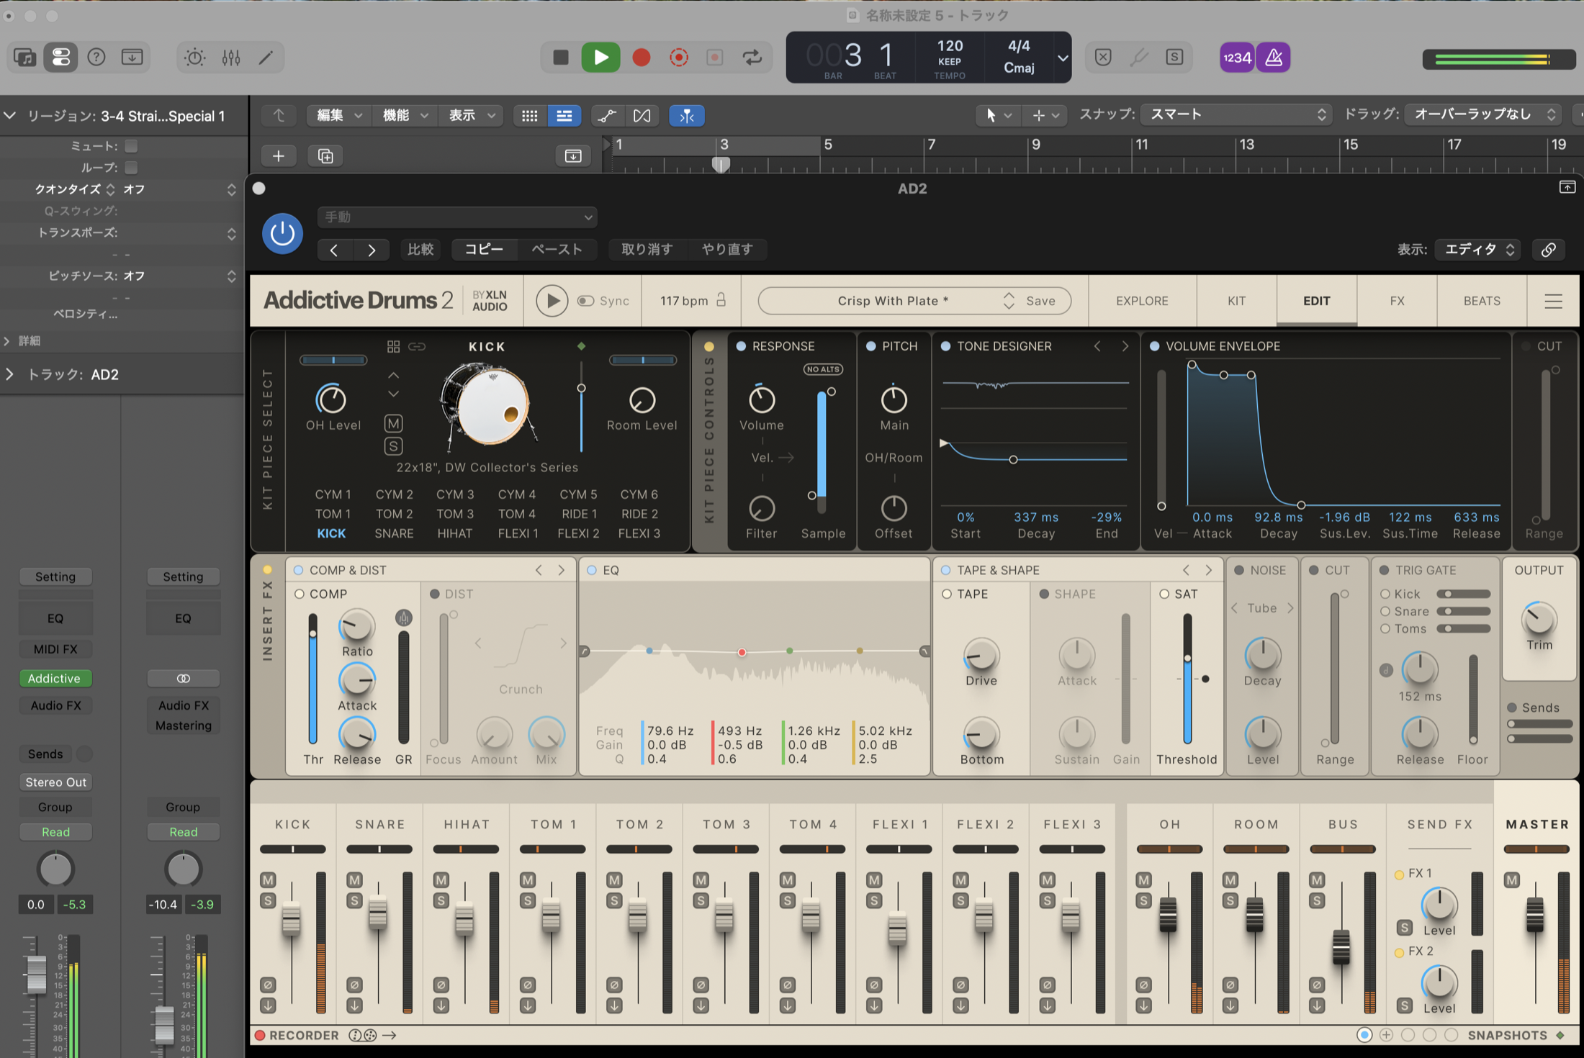The width and height of the screenshot is (1584, 1058).
Task: Open Addictive Drums hamburger menu
Action: [x=1553, y=301]
